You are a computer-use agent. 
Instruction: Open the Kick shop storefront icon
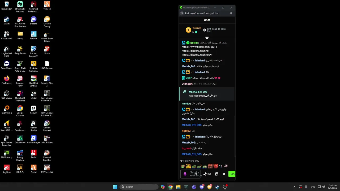pos(216,174)
